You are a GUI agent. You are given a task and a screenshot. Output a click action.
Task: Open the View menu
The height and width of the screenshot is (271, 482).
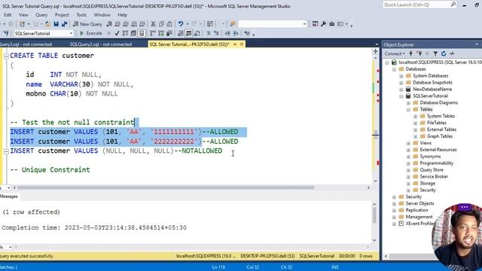point(23,15)
